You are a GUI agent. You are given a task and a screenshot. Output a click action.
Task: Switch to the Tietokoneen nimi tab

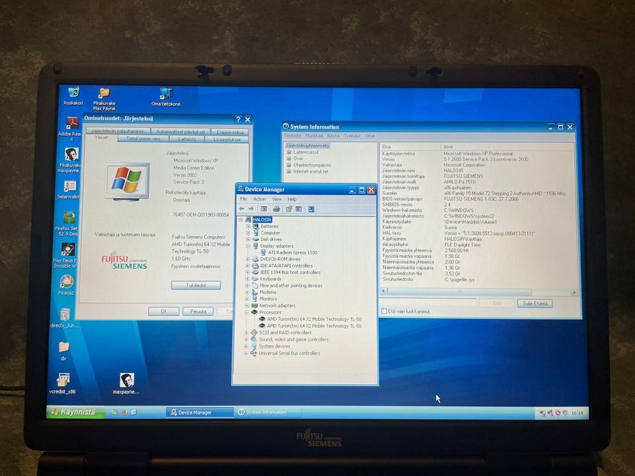point(144,138)
